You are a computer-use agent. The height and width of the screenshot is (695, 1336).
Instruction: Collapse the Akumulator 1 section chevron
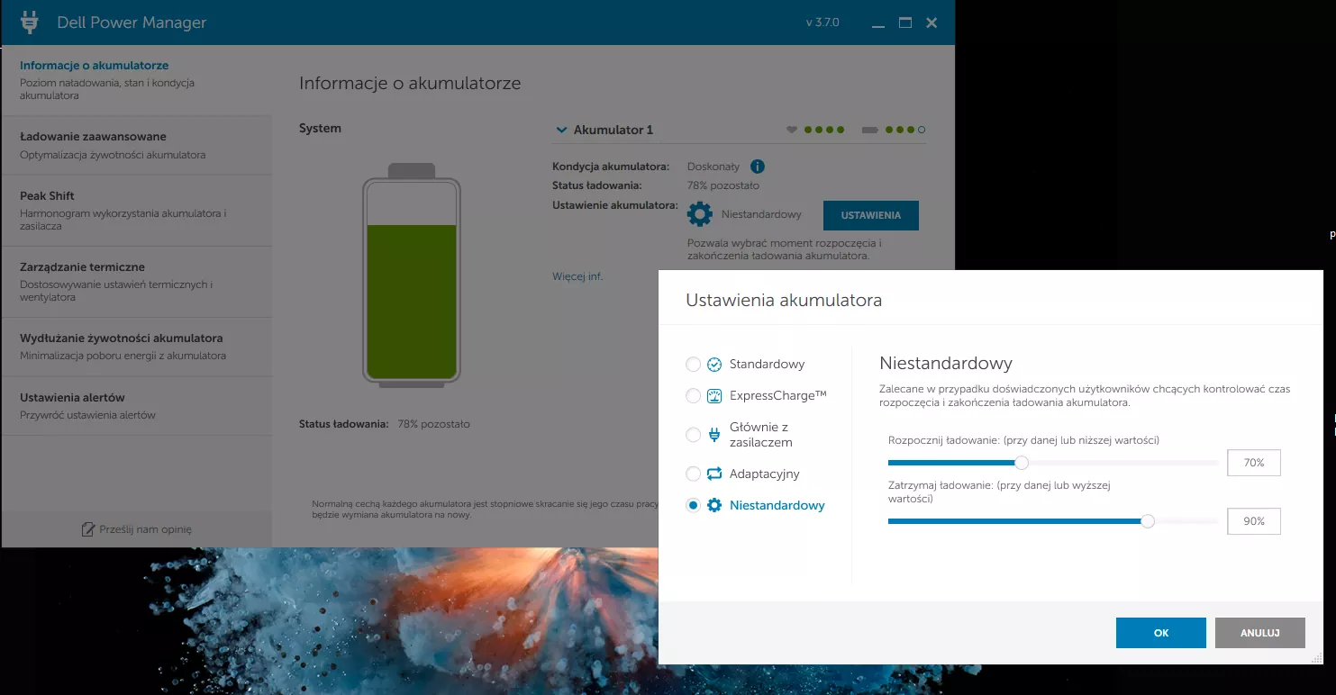point(561,130)
